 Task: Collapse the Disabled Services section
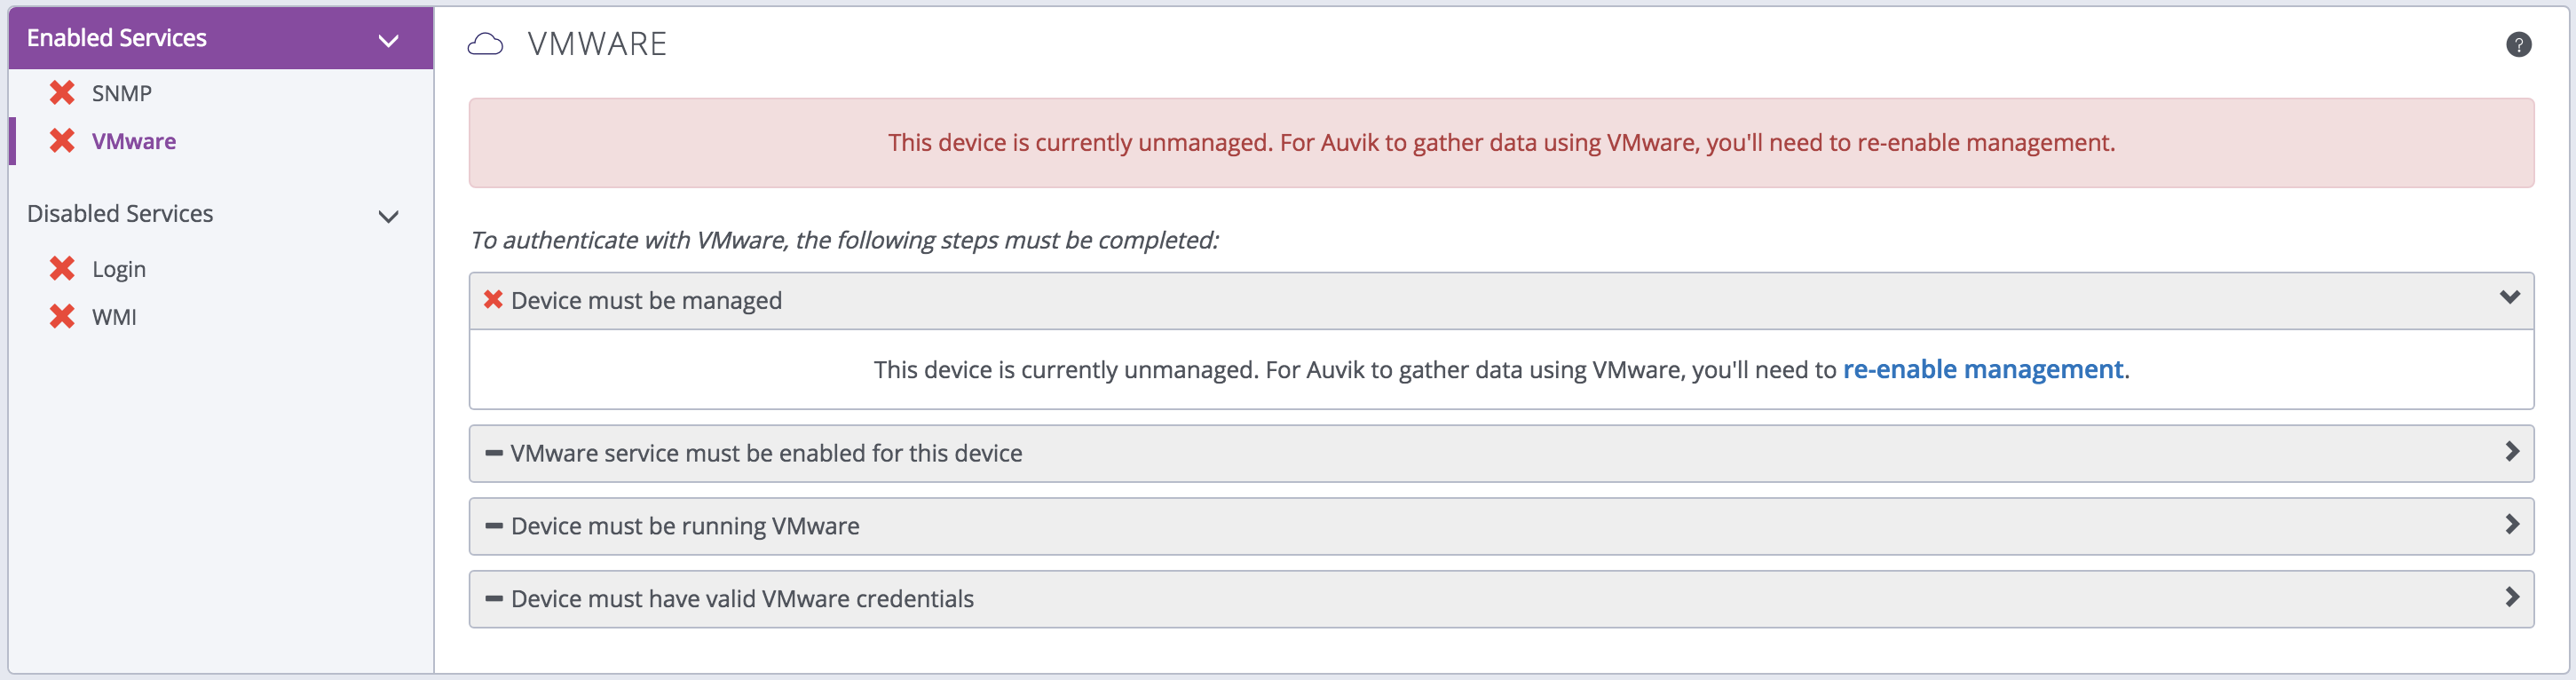(388, 216)
